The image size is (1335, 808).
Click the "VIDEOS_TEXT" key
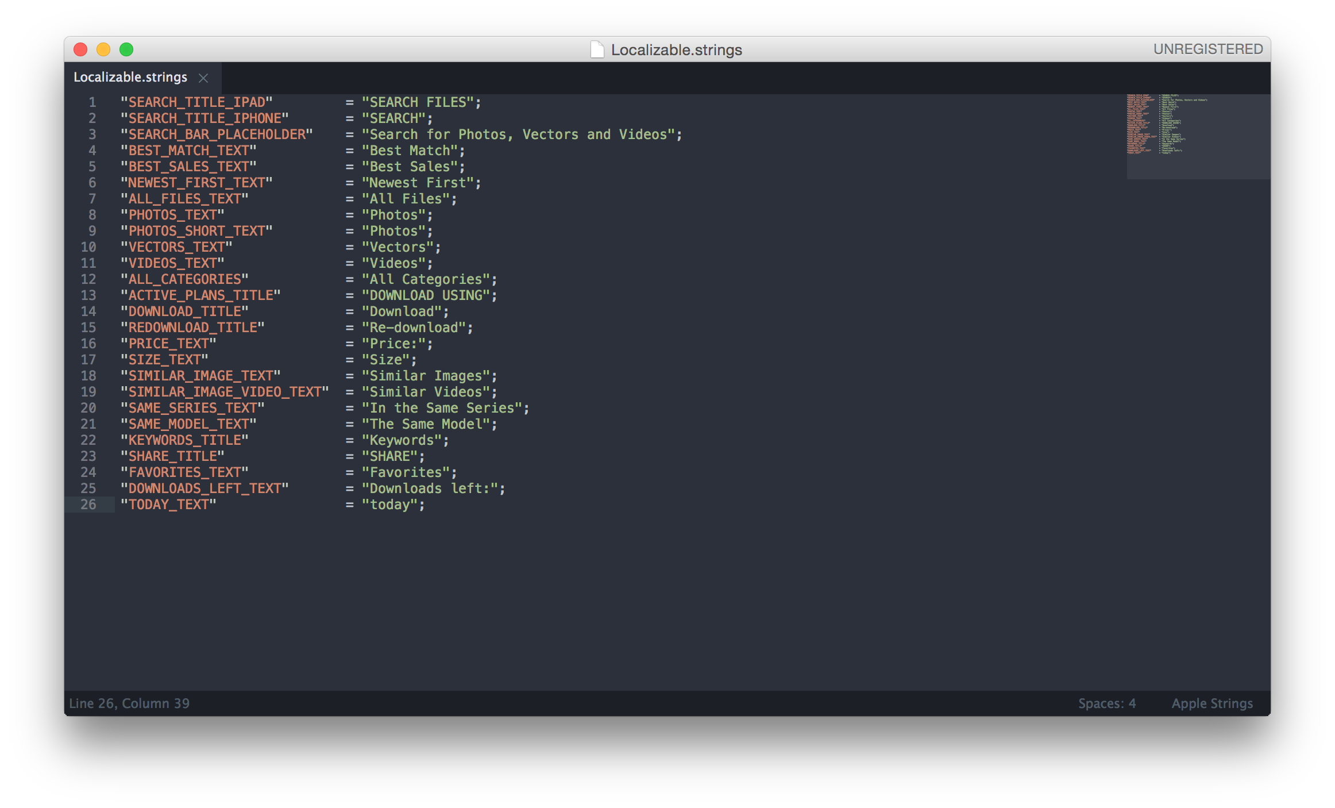pyautogui.click(x=172, y=263)
